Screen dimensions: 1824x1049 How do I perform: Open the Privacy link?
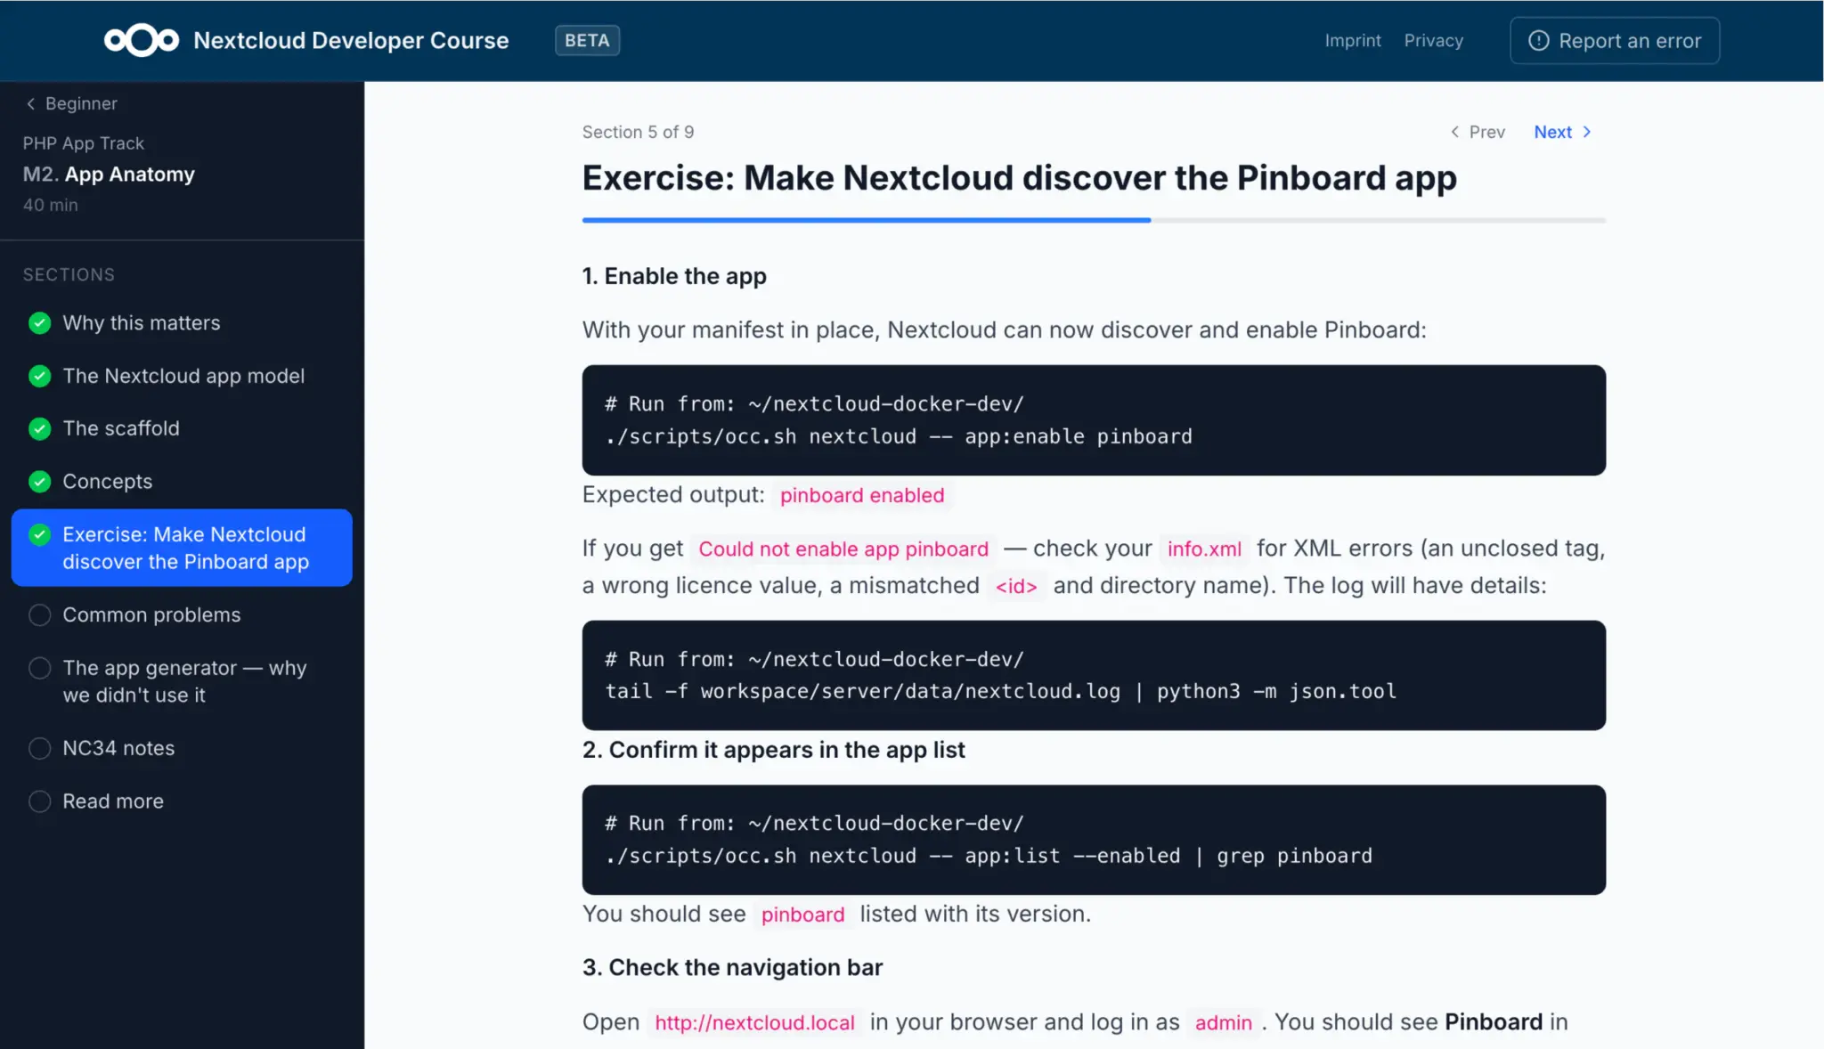click(x=1433, y=40)
